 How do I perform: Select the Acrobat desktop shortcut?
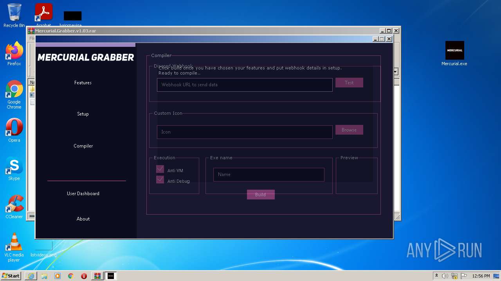43,15
